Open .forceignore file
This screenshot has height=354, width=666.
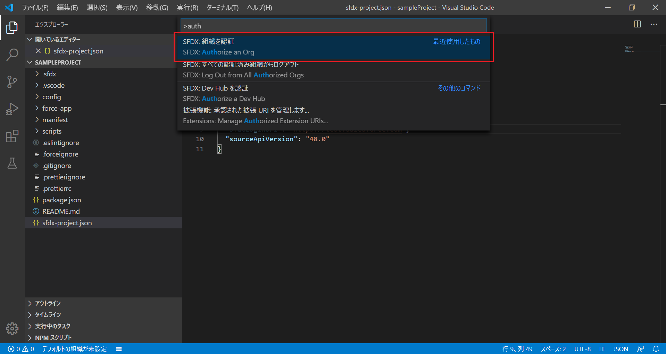[103, 154]
